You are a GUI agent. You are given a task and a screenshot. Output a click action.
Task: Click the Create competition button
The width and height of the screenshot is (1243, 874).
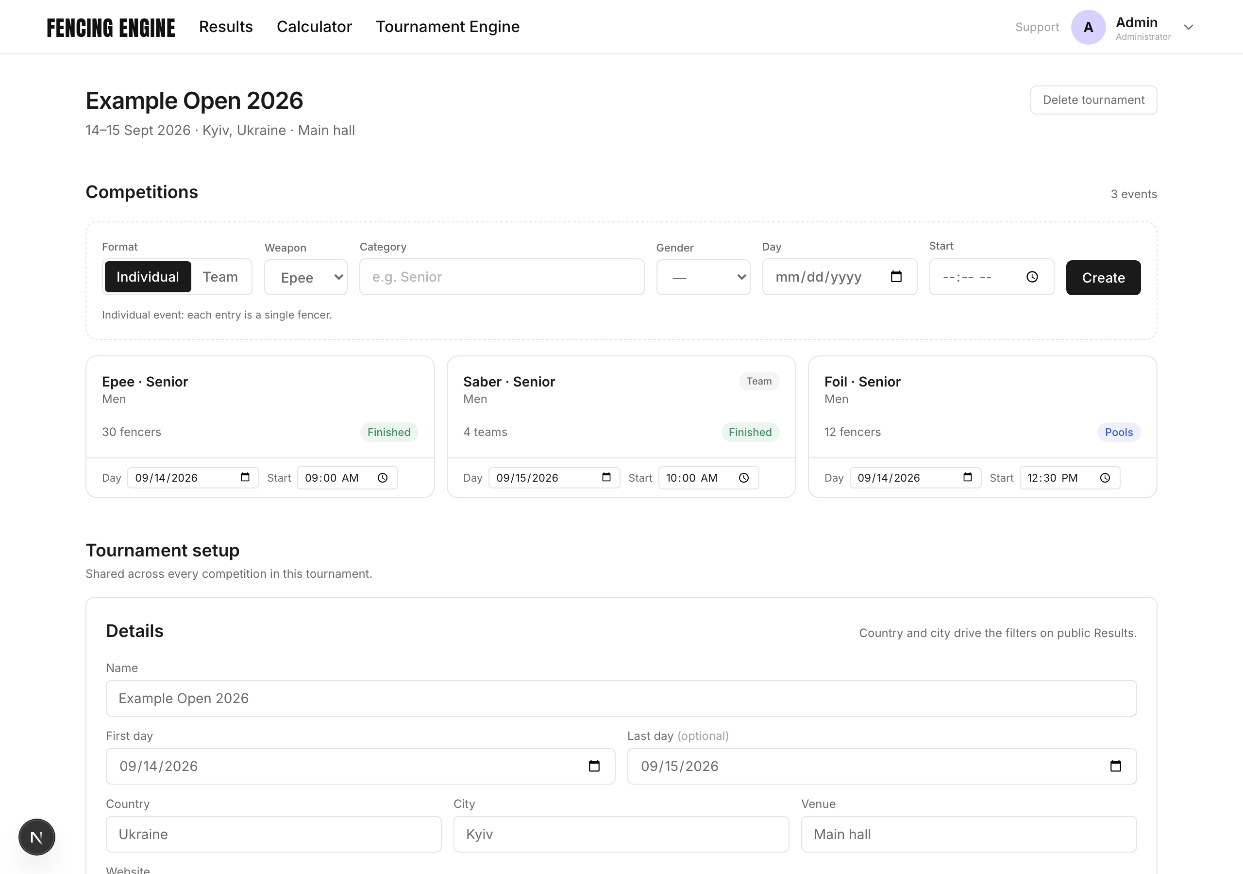click(1103, 278)
